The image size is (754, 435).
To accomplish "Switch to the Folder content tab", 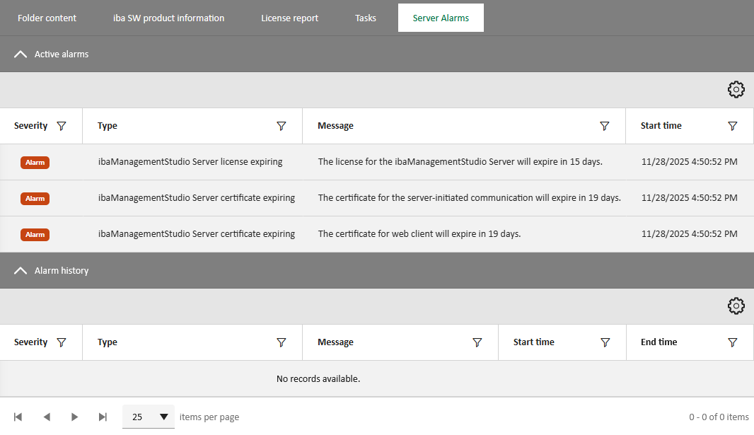I will pos(47,18).
